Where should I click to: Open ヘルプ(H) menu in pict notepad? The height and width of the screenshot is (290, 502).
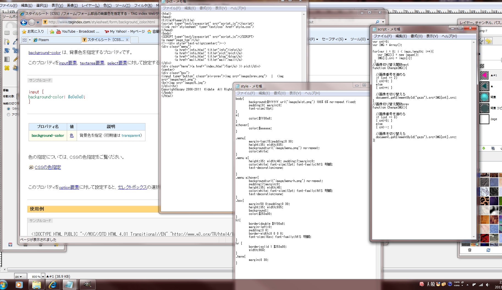point(238,8)
